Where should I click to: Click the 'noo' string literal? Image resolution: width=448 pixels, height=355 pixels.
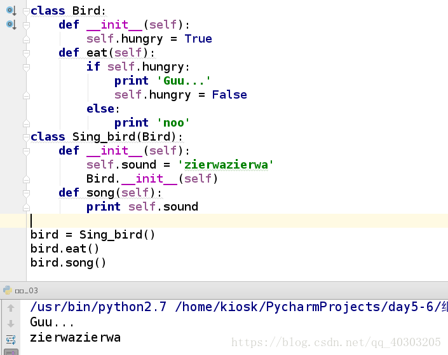(173, 123)
